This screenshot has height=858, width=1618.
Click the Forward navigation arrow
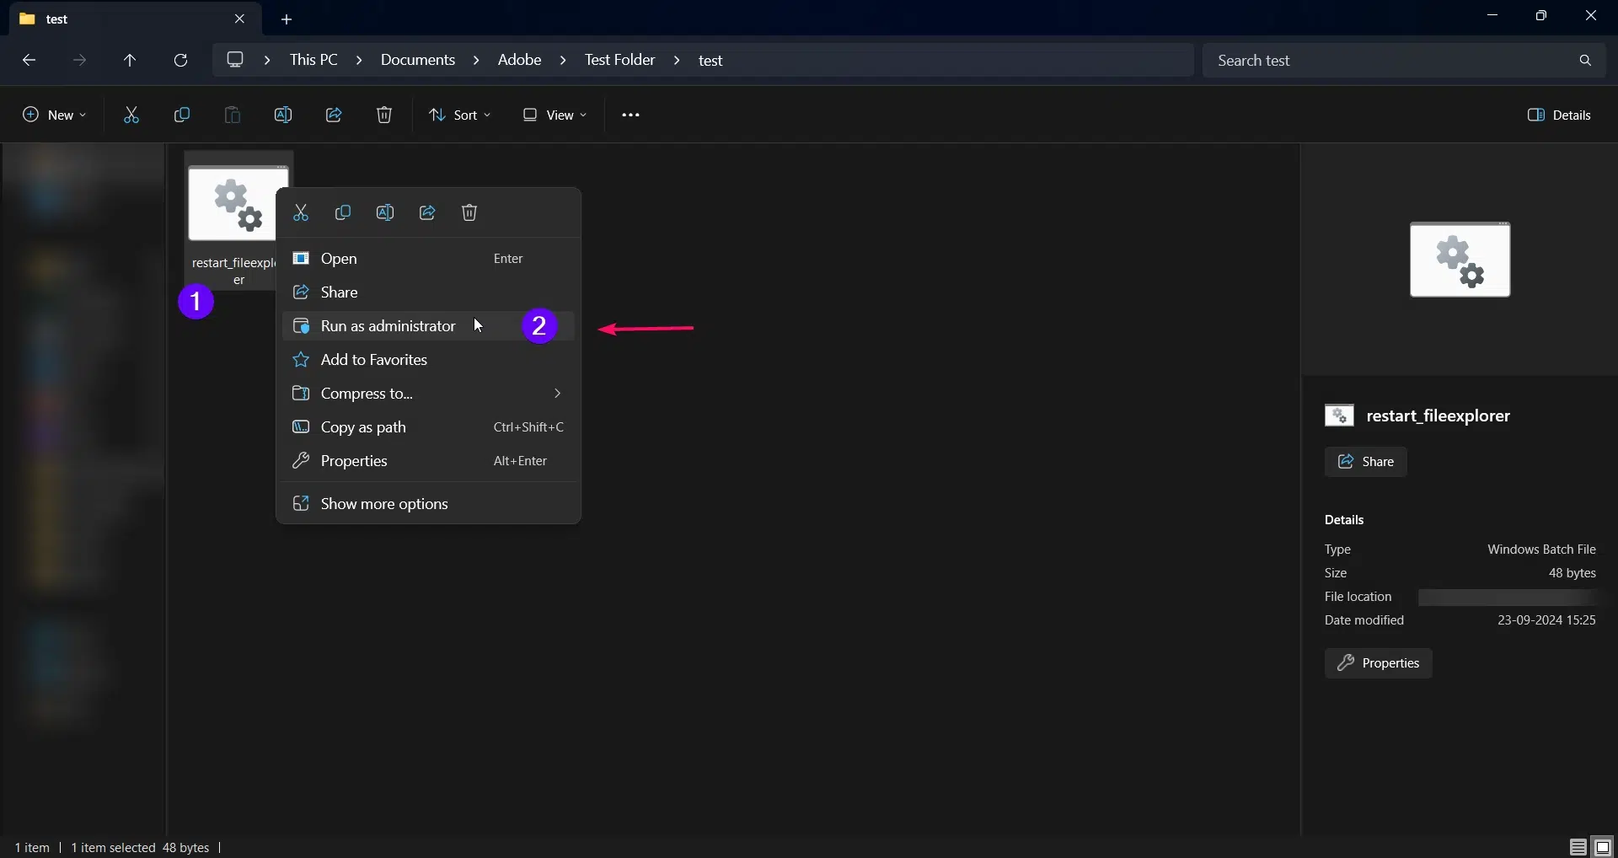[x=79, y=60]
